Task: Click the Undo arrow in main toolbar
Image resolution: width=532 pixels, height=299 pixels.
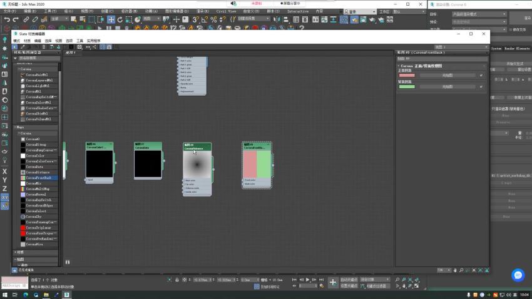Action: [7, 19]
